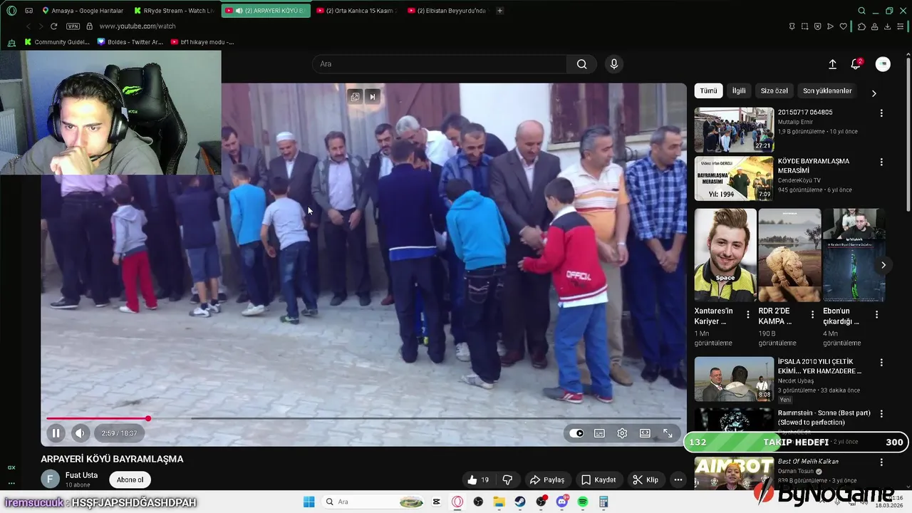Select the İlgili filter chip
The height and width of the screenshot is (513, 912).
click(739, 90)
